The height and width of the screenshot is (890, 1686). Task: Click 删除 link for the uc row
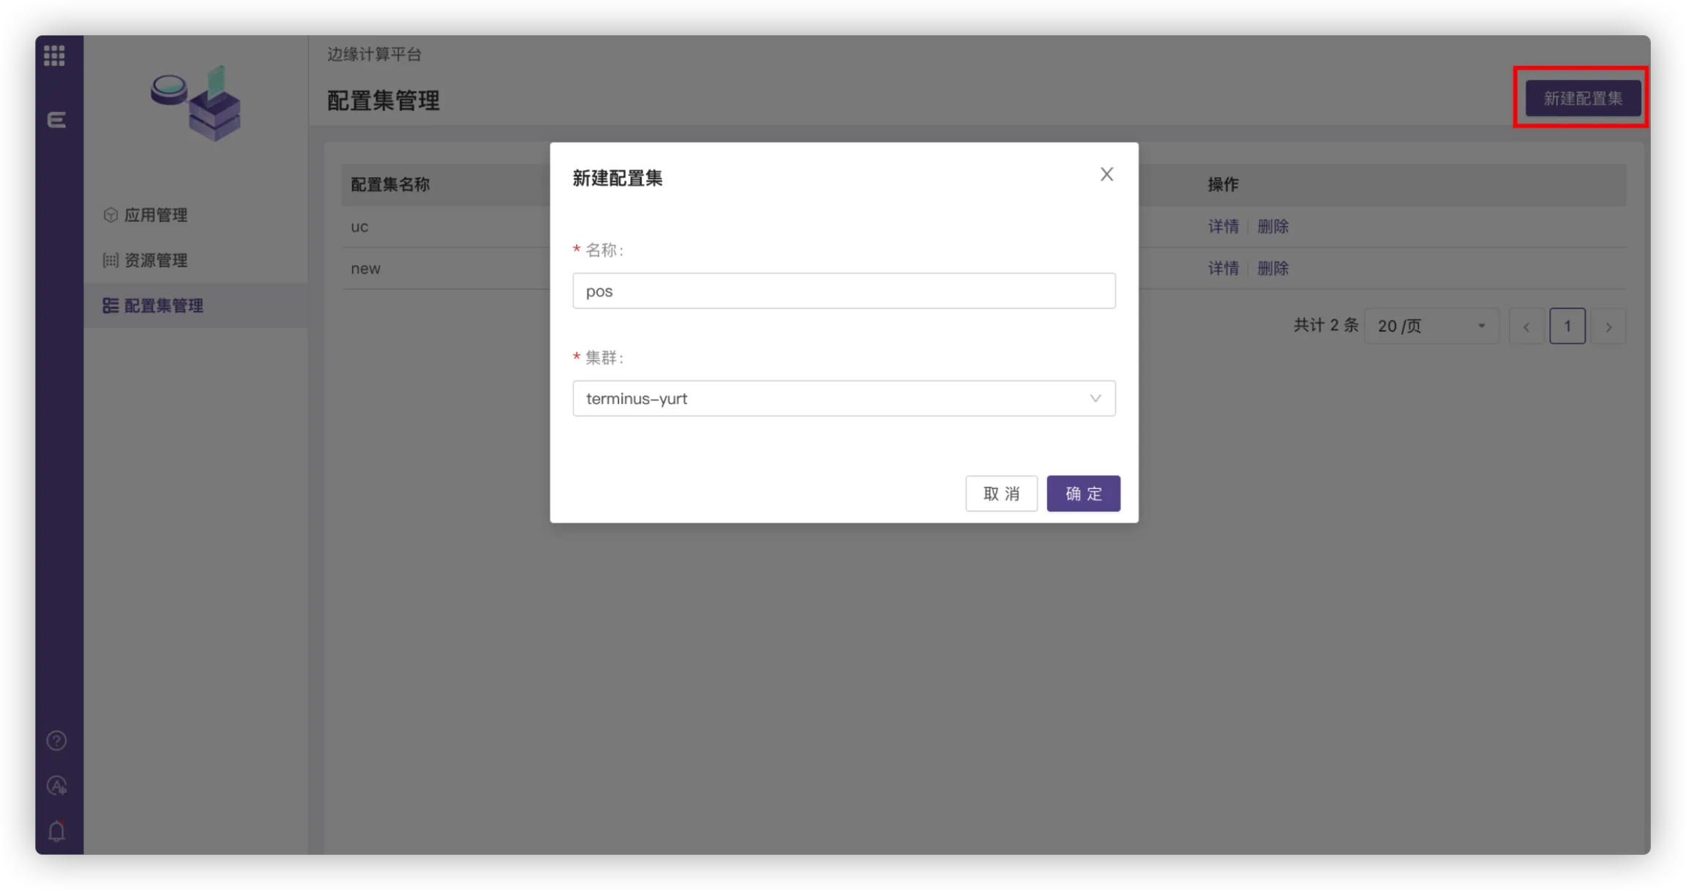(1273, 227)
